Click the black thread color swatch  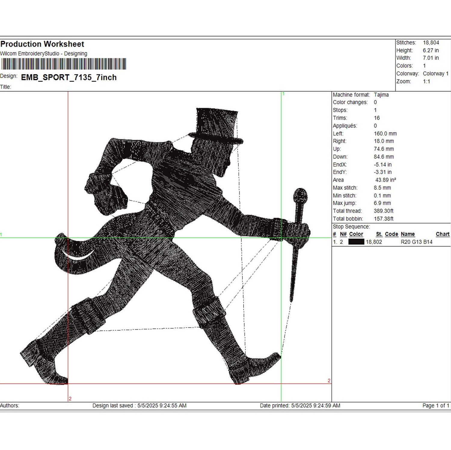click(x=356, y=242)
